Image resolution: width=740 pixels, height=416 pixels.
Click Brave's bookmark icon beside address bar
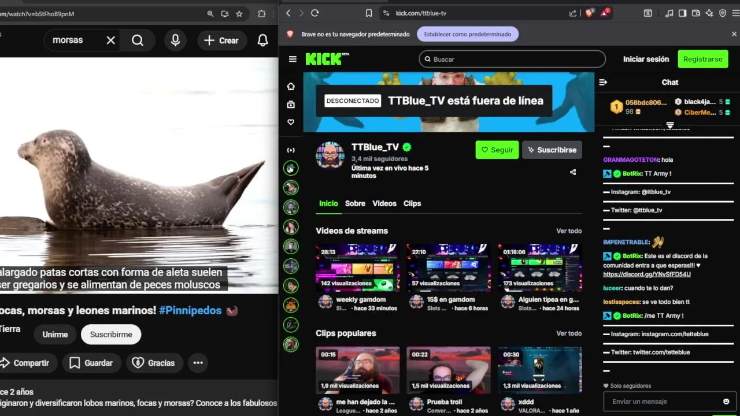[369, 13]
